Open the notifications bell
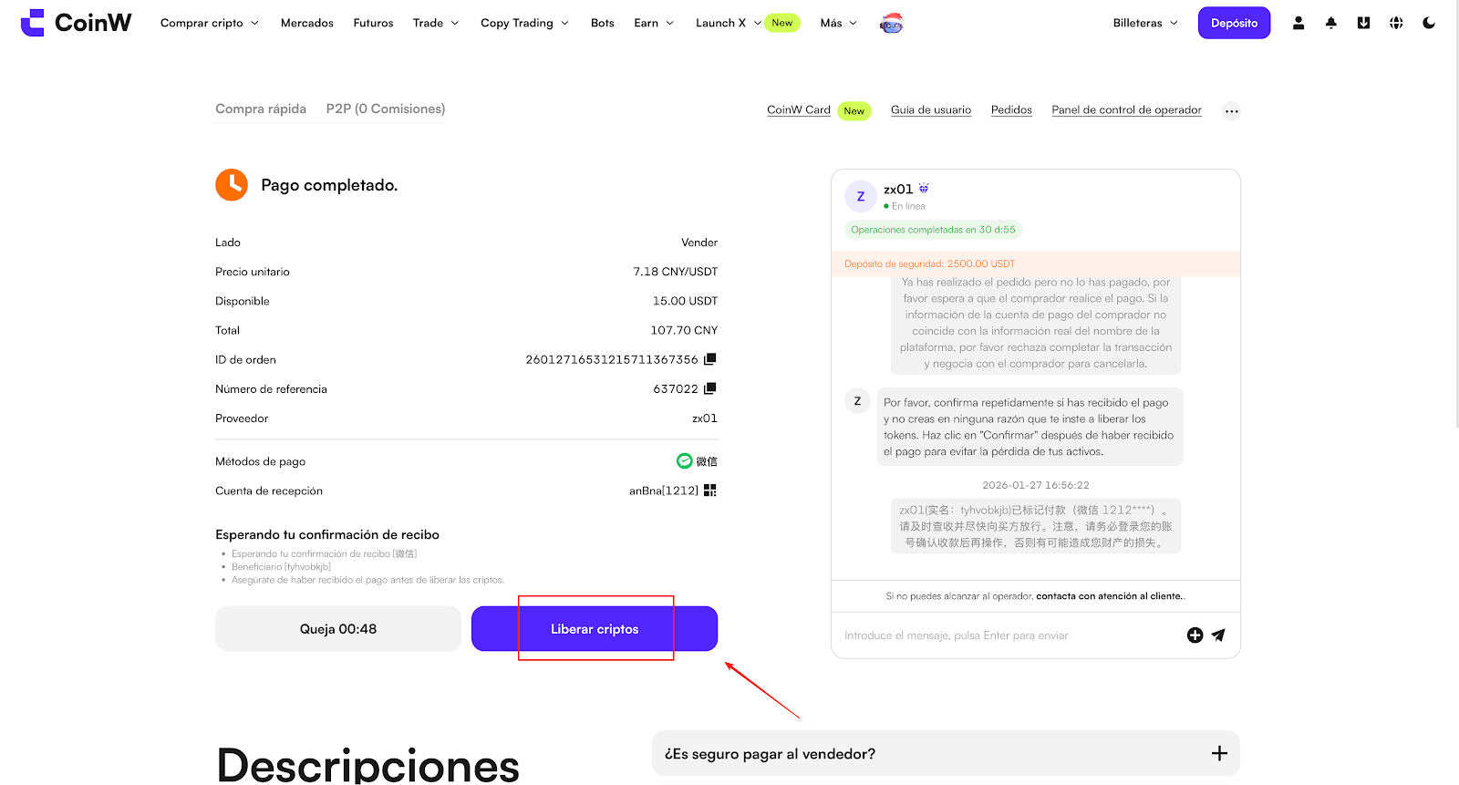Image resolution: width=1459 pixels, height=785 pixels. click(x=1331, y=23)
